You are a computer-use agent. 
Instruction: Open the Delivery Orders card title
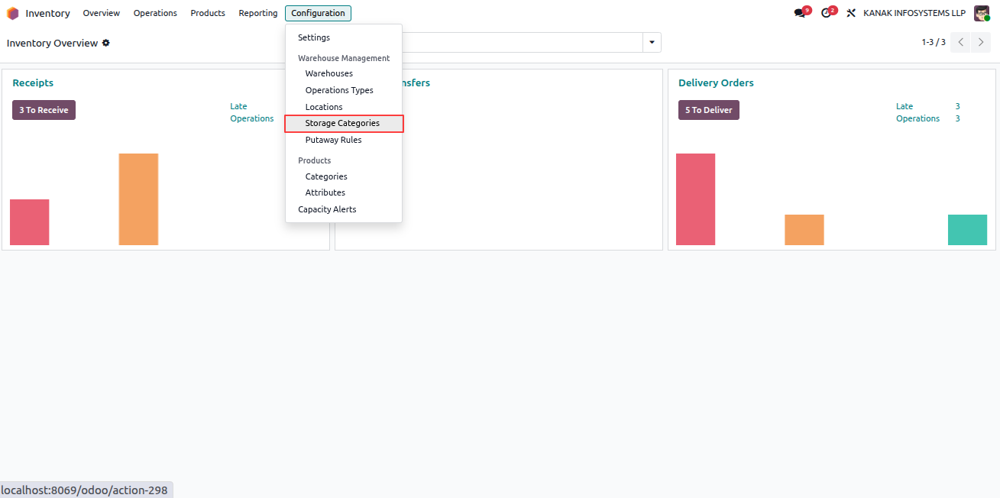pyautogui.click(x=716, y=82)
